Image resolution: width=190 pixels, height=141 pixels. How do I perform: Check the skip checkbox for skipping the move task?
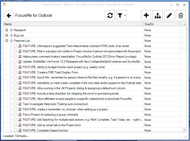coord(15,93)
